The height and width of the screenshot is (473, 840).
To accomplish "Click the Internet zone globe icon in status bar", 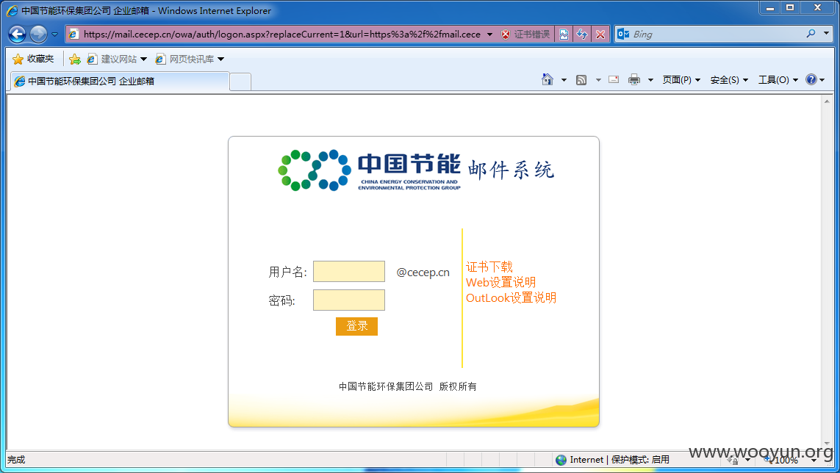I will point(561,460).
